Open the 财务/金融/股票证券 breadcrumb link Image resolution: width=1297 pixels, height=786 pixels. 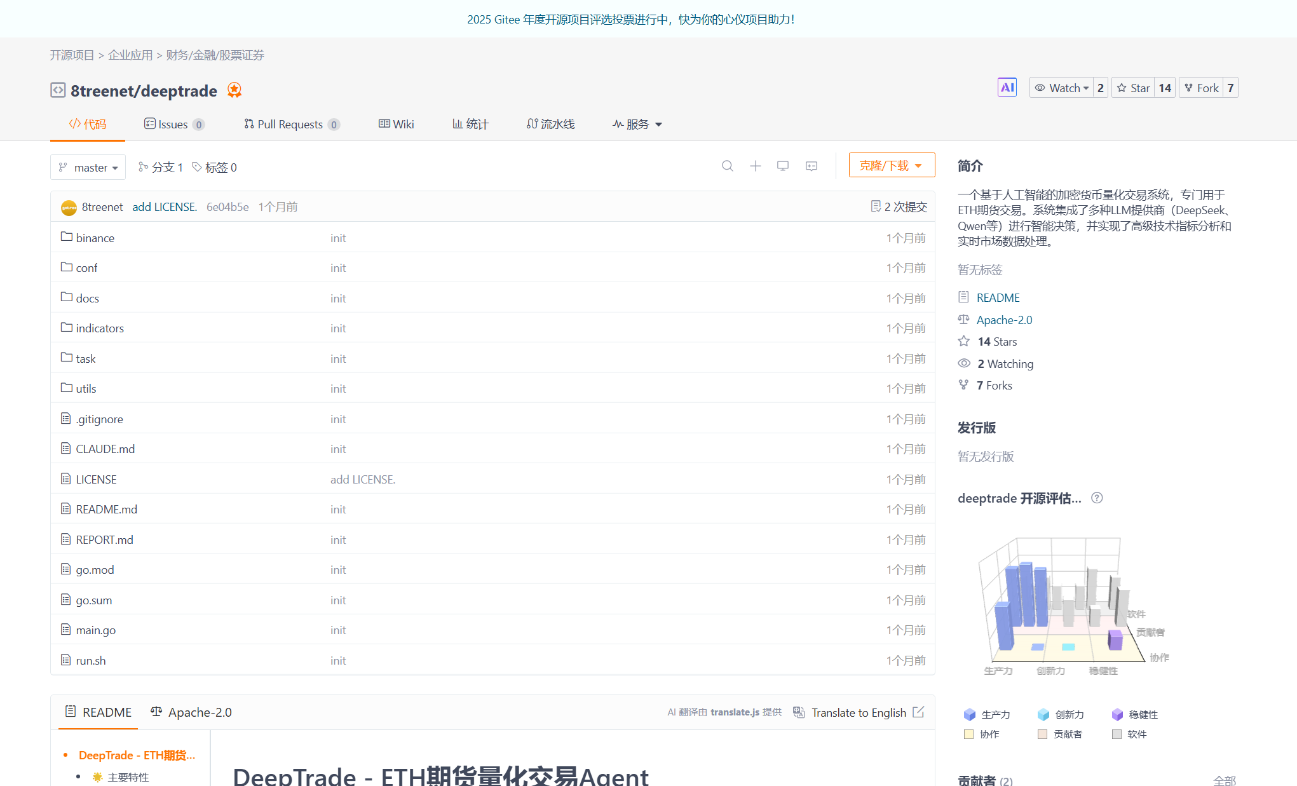214,55
